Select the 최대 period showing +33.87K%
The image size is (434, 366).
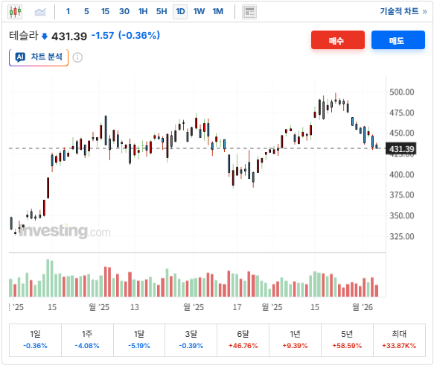coord(399,340)
